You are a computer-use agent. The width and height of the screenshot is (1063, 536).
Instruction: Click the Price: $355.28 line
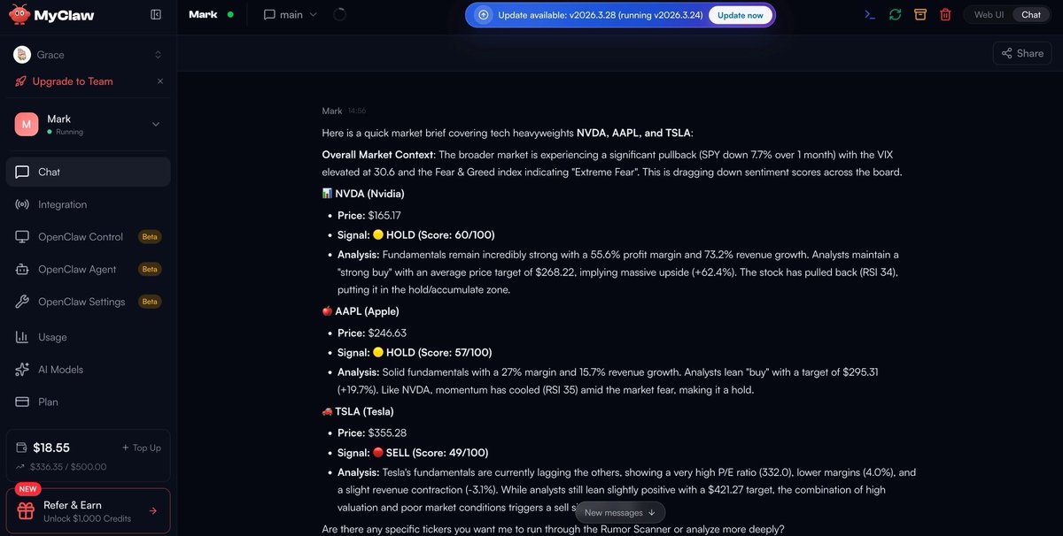372,433
